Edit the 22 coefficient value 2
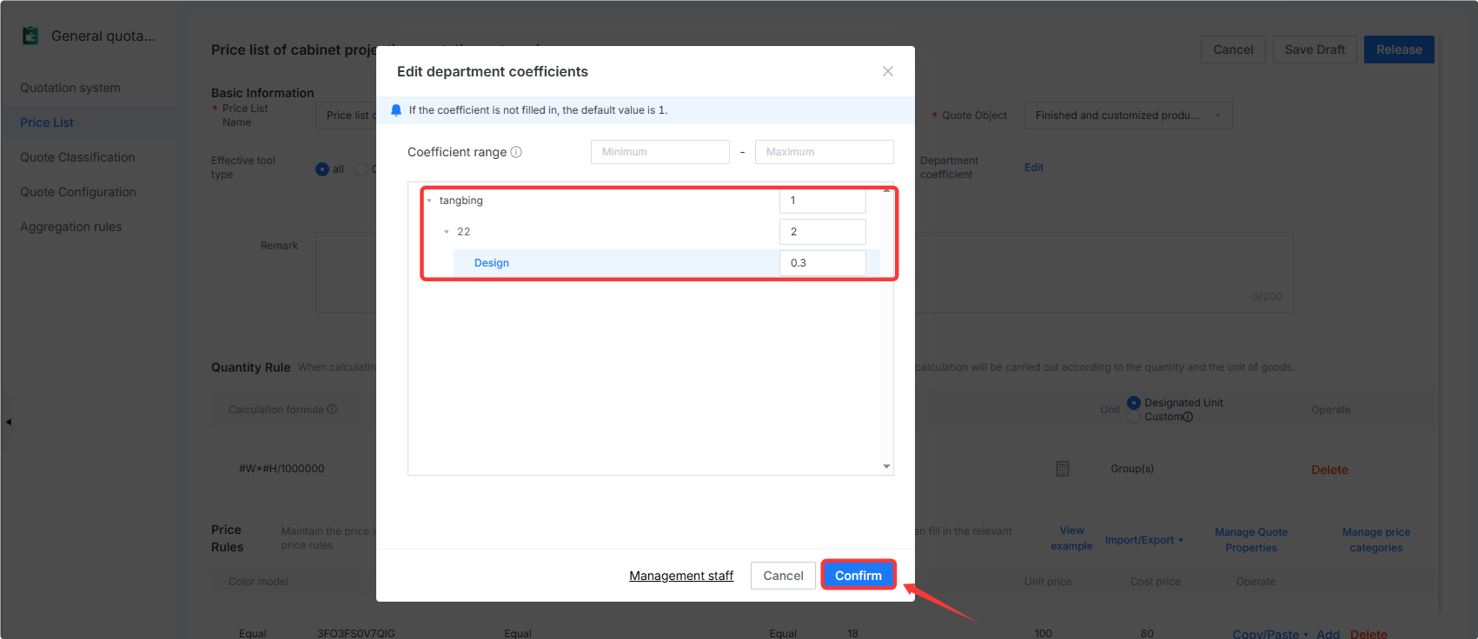This screenshot has width=1478, height=639. 823,232
